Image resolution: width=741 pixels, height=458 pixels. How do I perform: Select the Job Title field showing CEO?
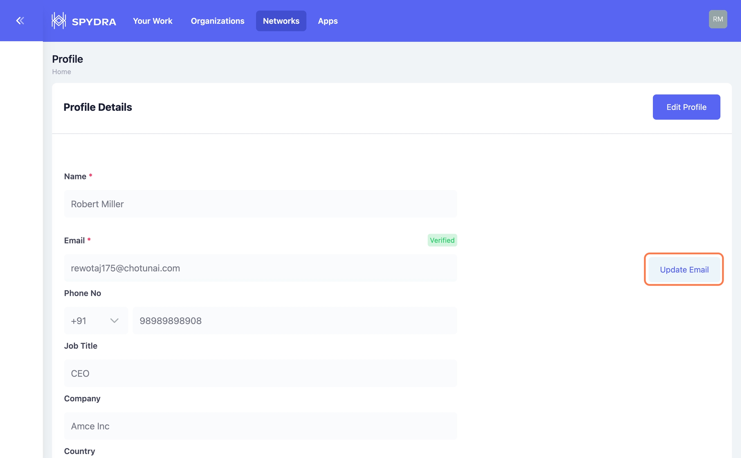tap(260, 373)
